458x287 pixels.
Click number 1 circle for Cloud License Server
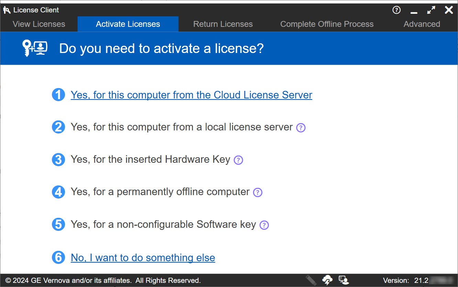pos(58,95)
